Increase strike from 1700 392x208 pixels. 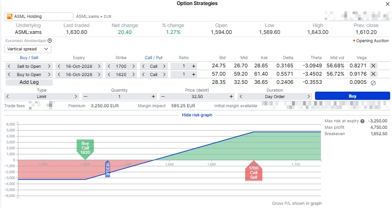click(133, 66)
